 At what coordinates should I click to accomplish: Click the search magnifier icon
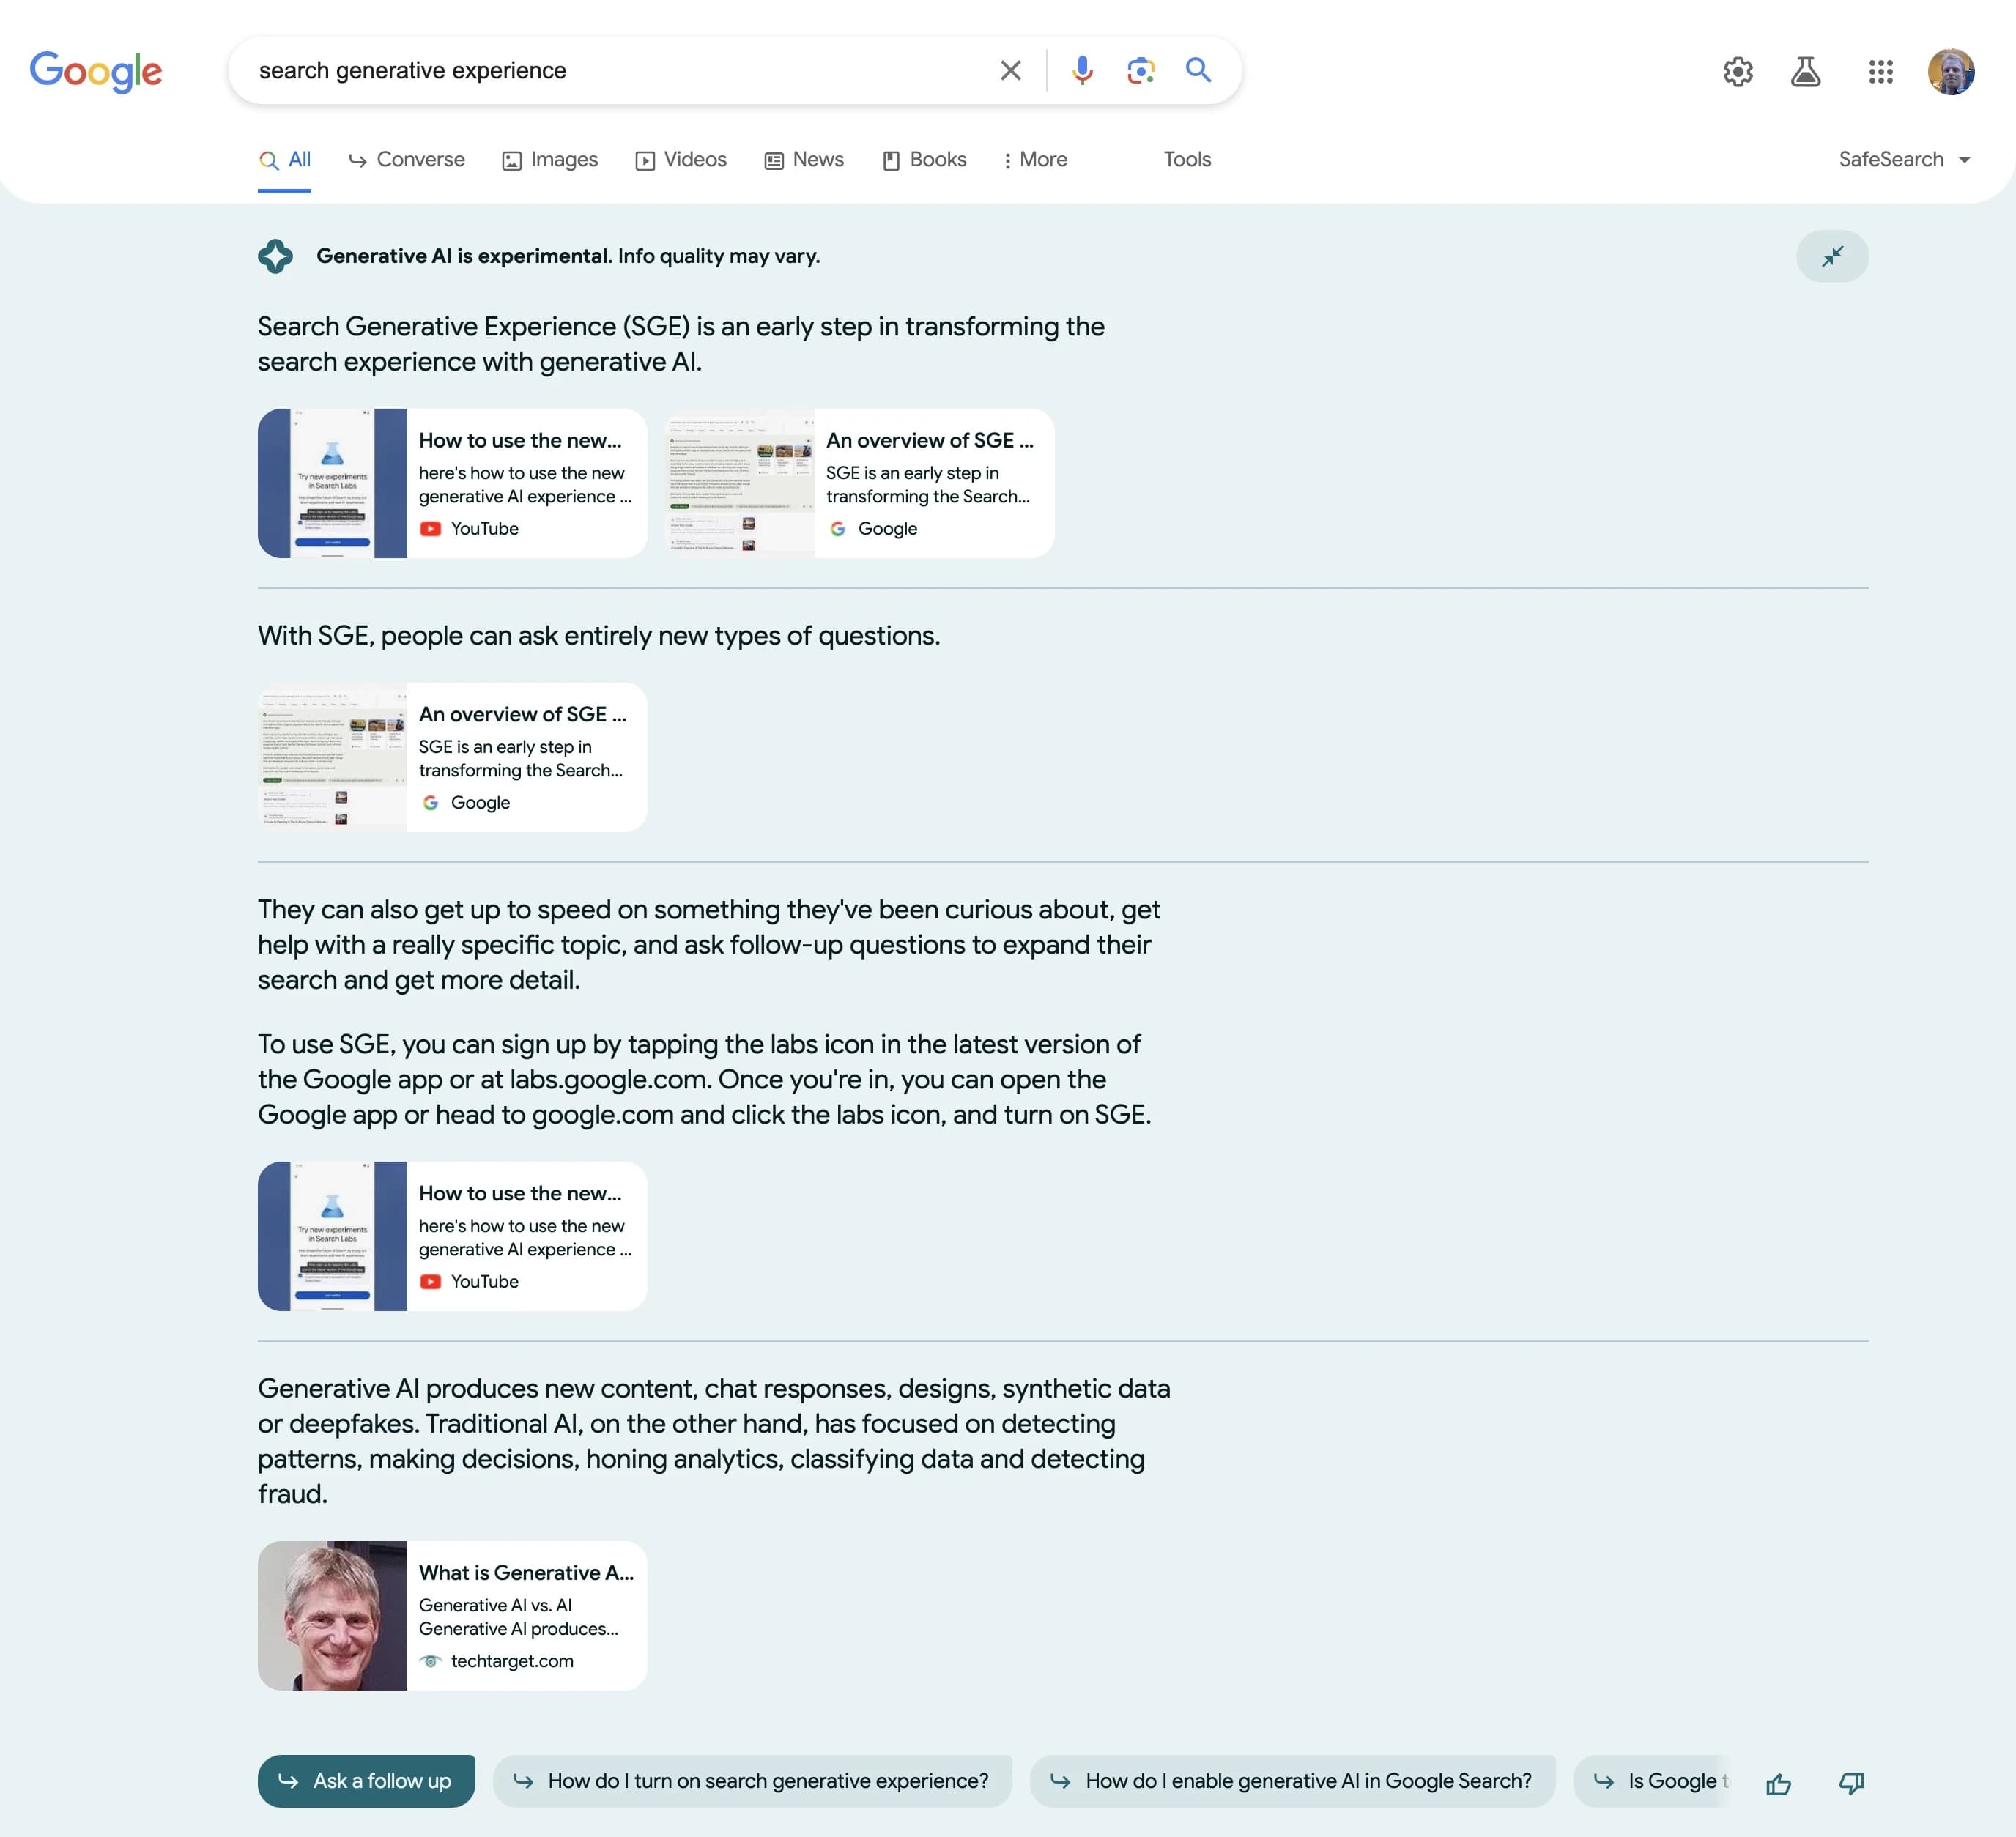1198,70
